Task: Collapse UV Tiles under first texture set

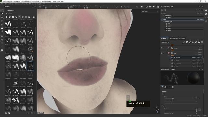Action: pyautogui.click(x=164, y=15)
